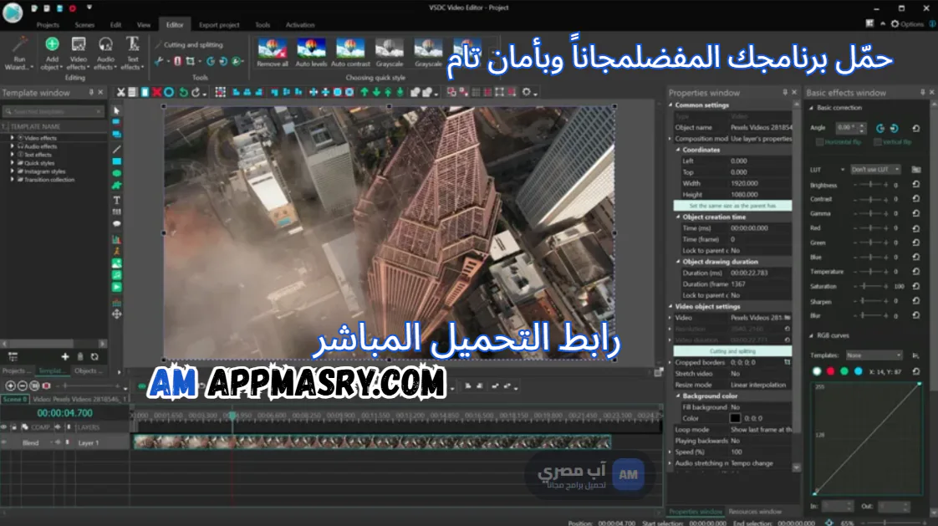Viewport: 938px width, 526px height.
Task: Open the Scenes menu tab
Action: [84, 24]
